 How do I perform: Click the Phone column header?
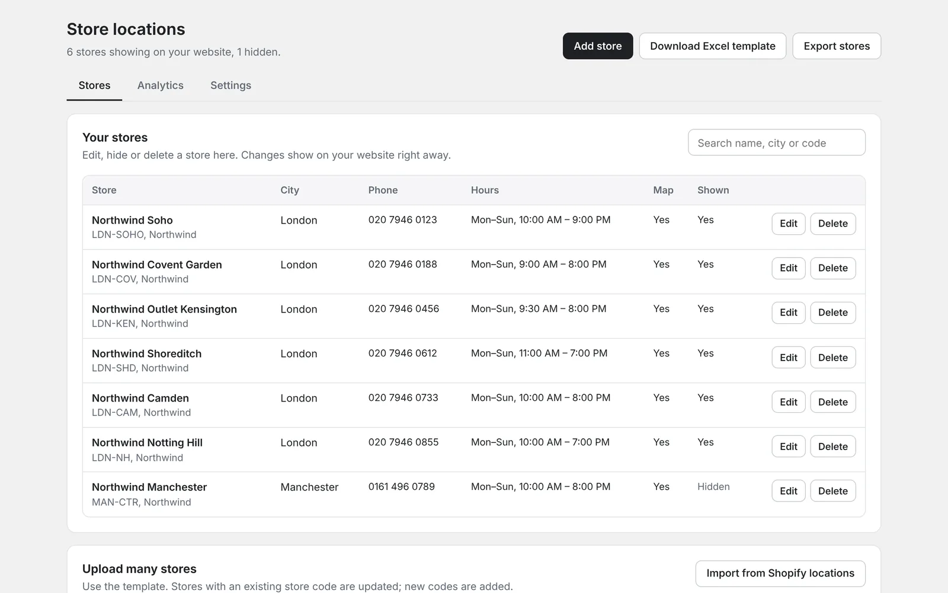pos(383,190)
